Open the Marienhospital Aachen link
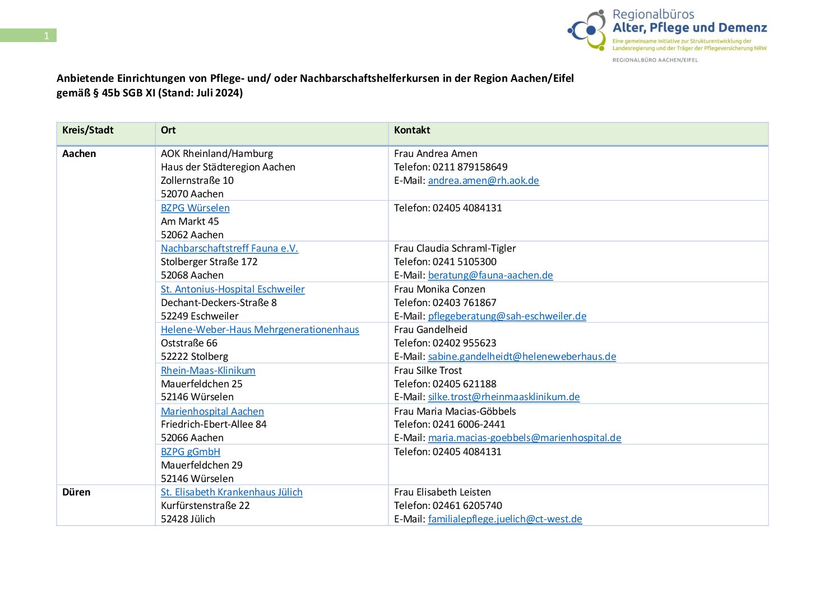839x593 pixels. click(x=212, y=411)
